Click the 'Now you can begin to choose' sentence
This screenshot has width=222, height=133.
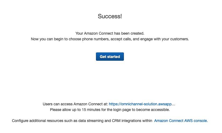[110, 39]
